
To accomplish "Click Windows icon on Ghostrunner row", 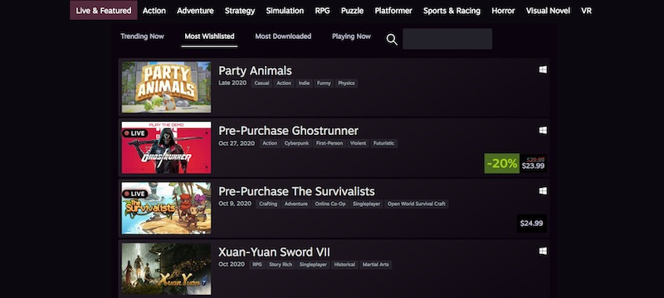I will (x=543, y=131).
